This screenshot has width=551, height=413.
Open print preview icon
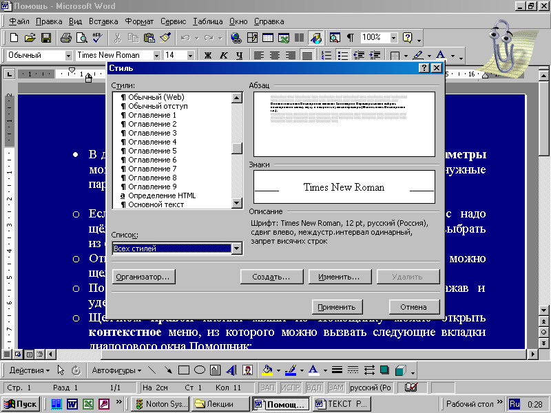click(x=81, y=38)
